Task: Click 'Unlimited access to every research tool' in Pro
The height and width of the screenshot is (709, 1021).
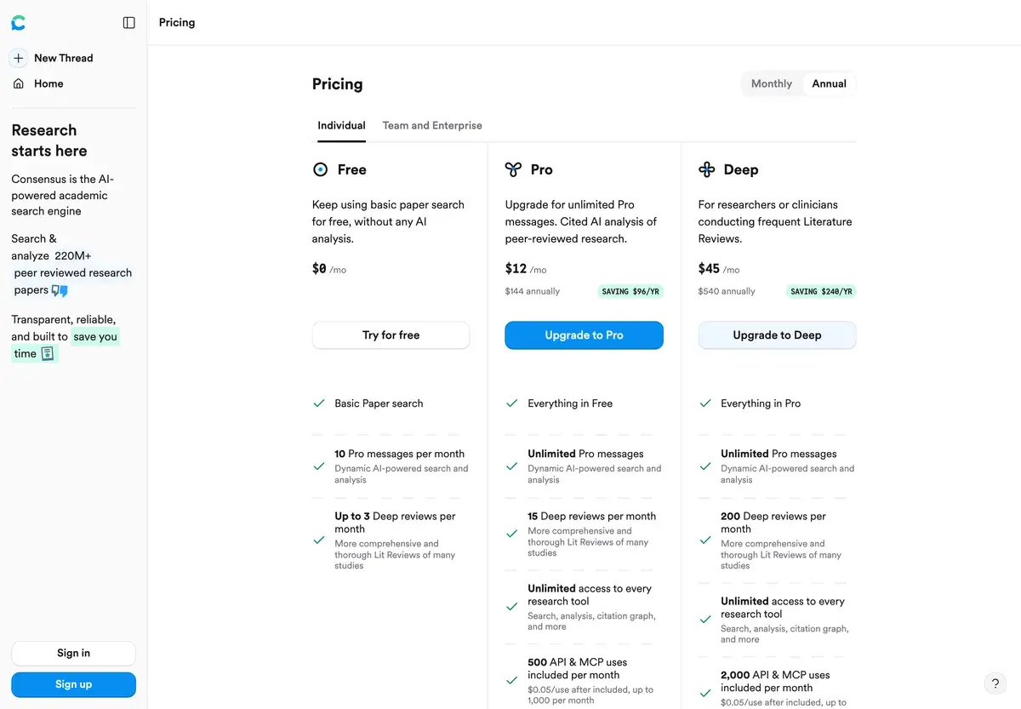Action: coord(590,595)
